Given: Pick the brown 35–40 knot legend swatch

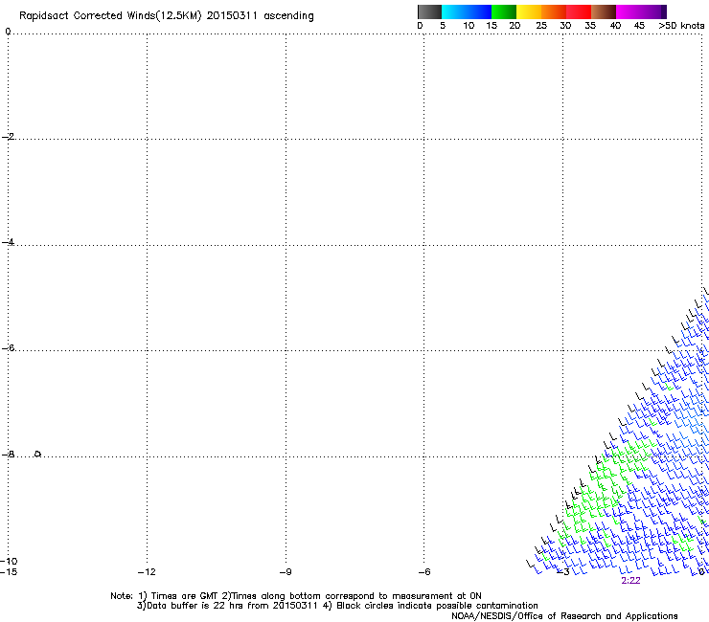Looking at the screenshot, I should point(604,11).
